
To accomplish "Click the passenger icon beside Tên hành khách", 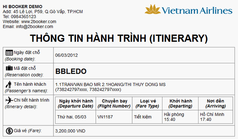I will coord(9,85).
